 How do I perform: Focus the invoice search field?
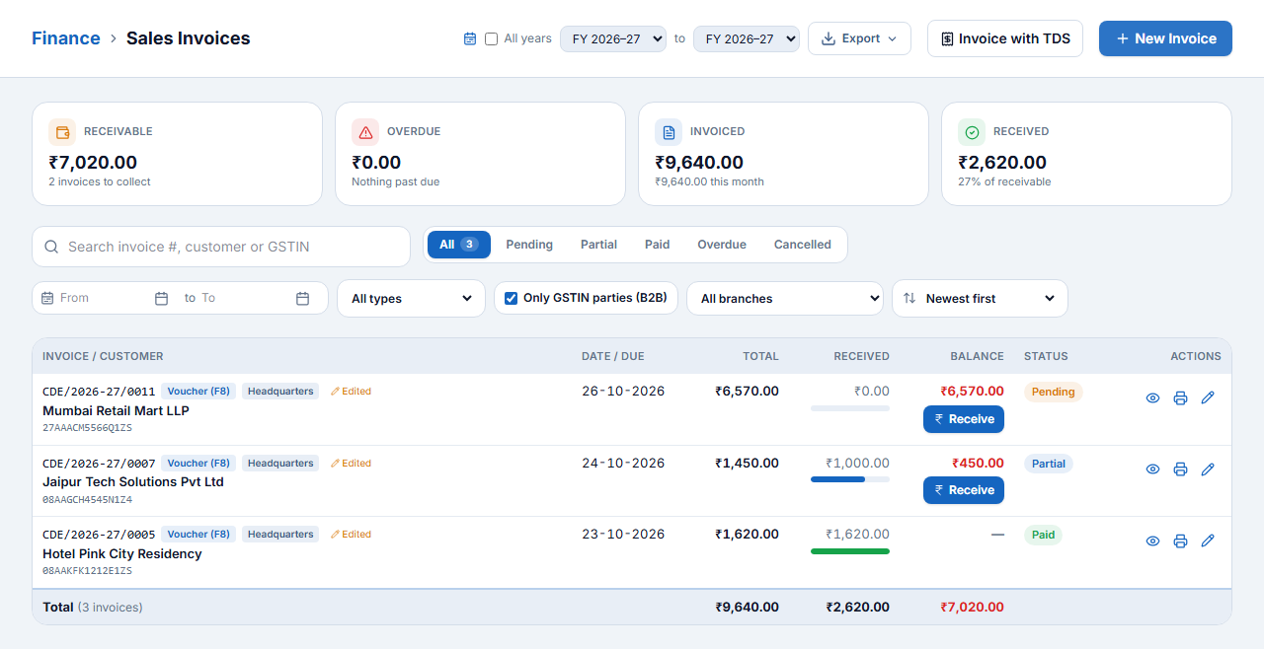[221, 247]
